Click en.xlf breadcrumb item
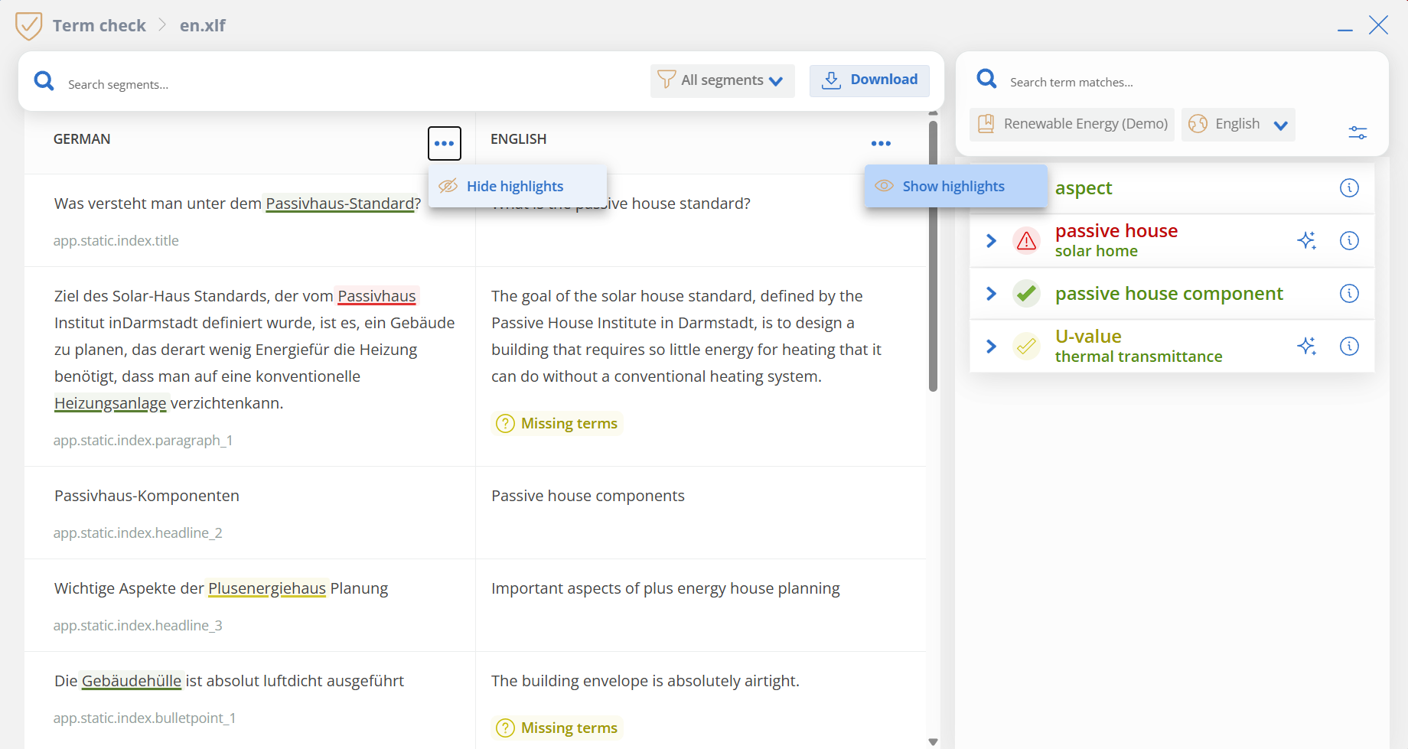Screen dimensions: 1408x749 (x=203, y=25)
